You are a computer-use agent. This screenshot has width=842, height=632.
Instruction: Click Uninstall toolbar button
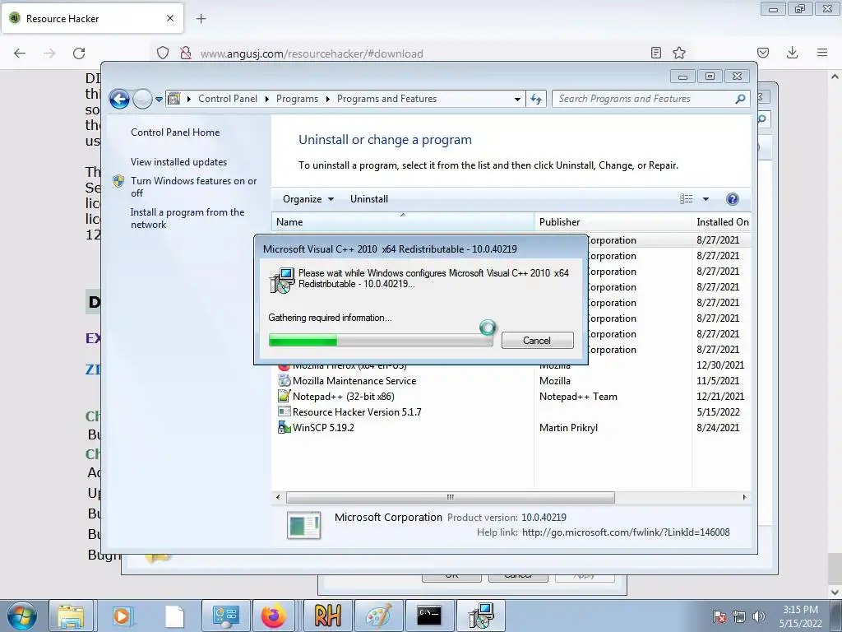(x=369, y=199)
